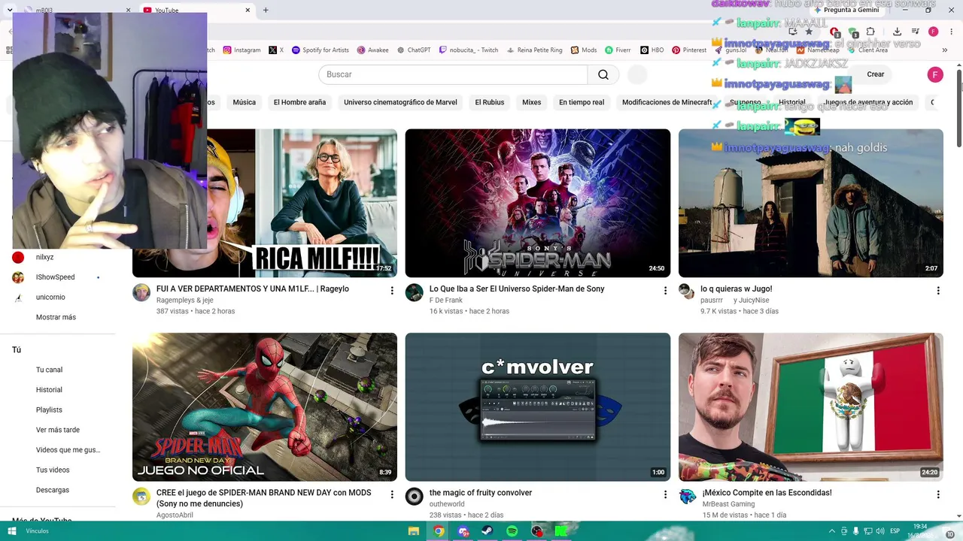The height and width of the screenshot is (541, 963).
Task: Click into the Buscar search field
Action: (x=453, y=74)
